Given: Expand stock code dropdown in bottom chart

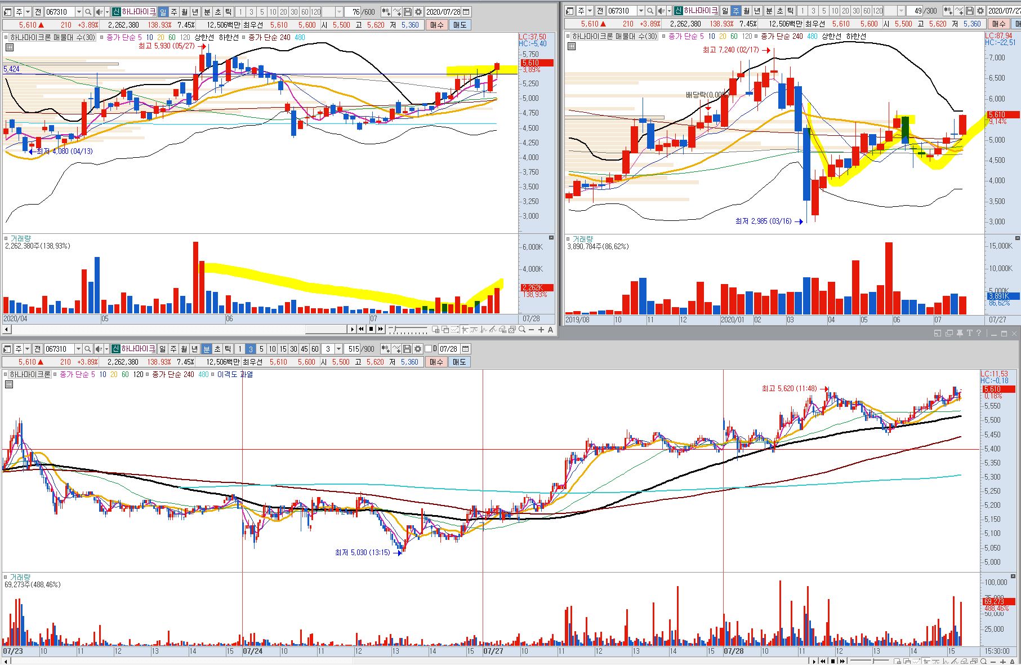Looking at the screenshot, I should coord(78,349).
